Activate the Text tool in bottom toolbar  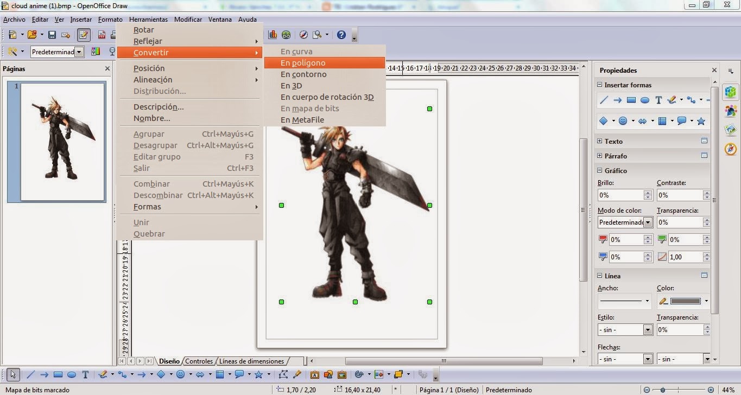85,374
